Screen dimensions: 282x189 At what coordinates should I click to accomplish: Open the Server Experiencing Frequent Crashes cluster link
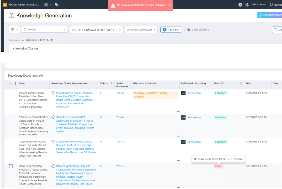(x=76, y=175)
